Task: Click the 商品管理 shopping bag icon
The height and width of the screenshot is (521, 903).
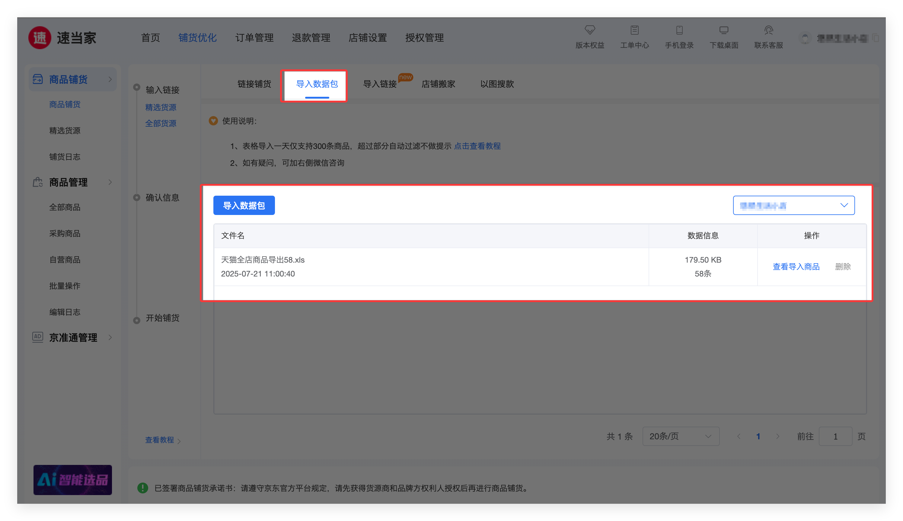Action: coord(38,182)
